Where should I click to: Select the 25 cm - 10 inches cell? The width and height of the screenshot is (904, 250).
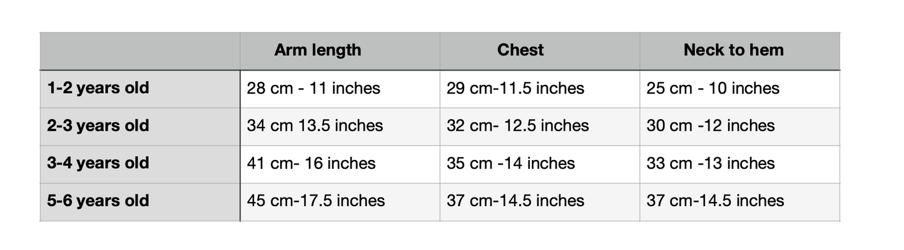click(713, 88)
